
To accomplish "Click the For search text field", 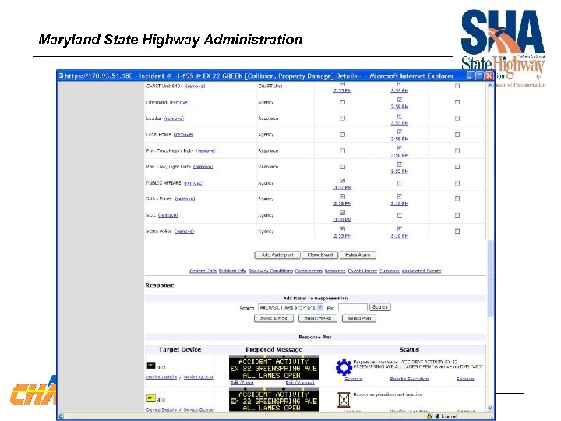I will click(353, 307).
